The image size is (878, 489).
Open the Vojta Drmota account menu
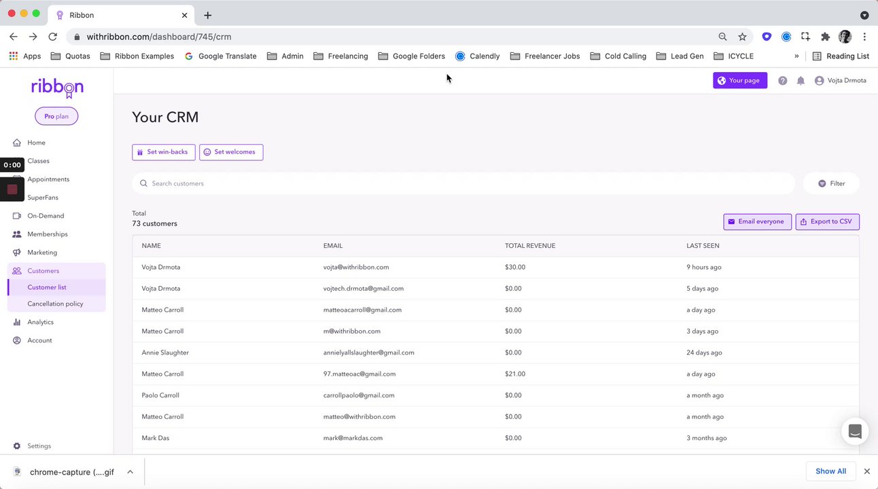click(x=841, y=81)
